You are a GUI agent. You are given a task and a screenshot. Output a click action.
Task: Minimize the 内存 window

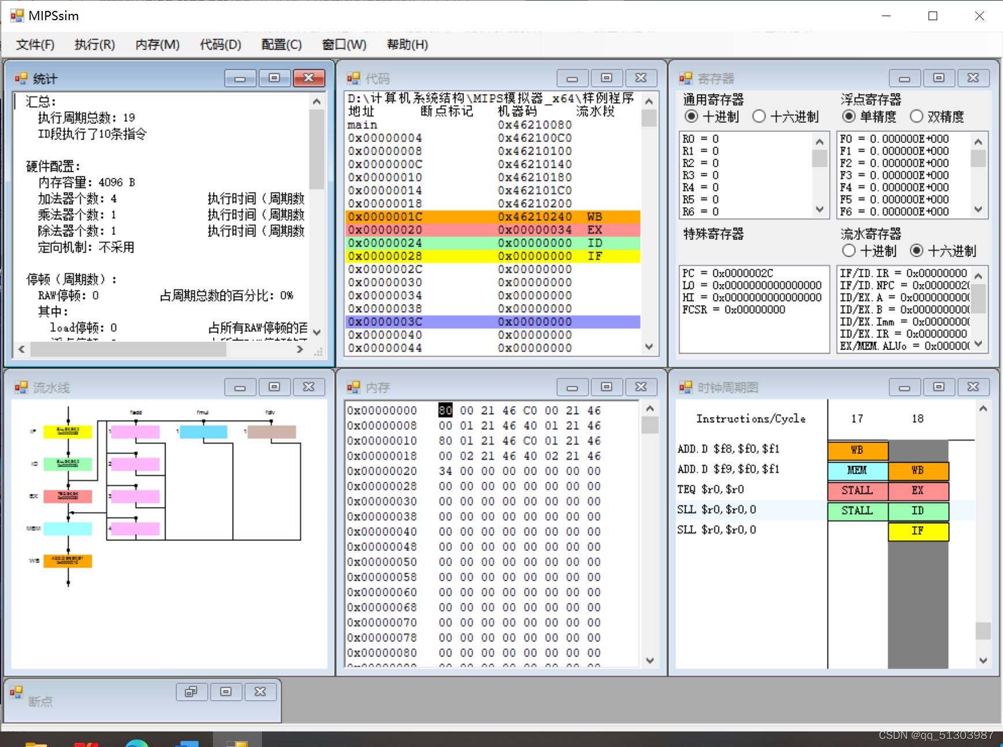tap(572, 387)
